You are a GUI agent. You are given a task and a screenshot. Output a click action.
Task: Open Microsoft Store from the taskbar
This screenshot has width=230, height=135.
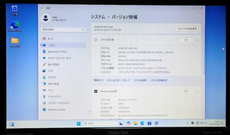tap(149, 123)
